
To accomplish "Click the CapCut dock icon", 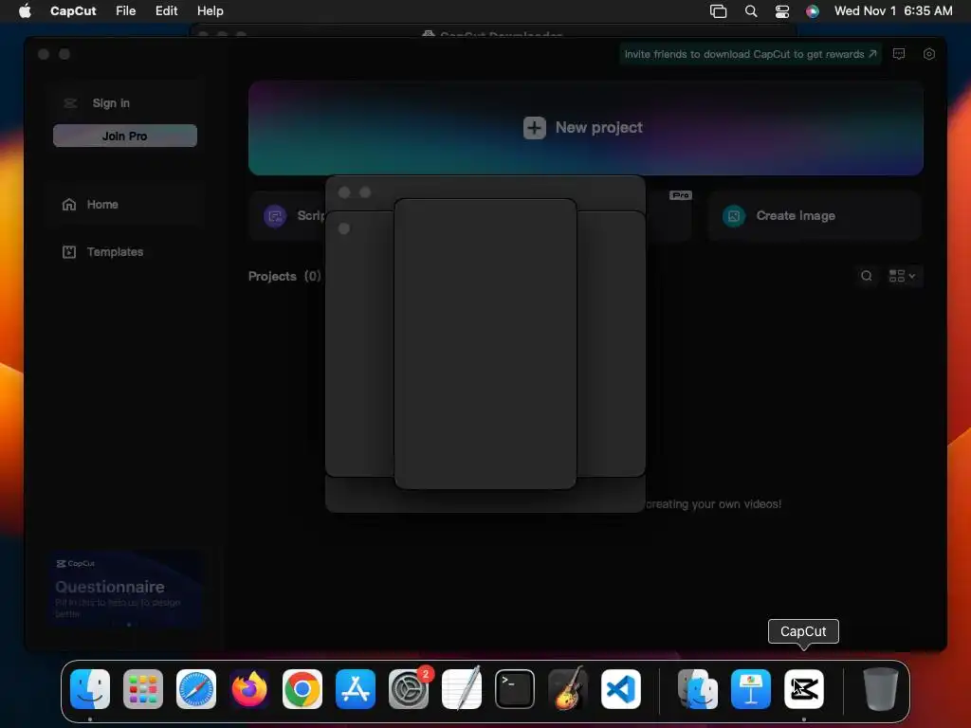I will (804, 689).
